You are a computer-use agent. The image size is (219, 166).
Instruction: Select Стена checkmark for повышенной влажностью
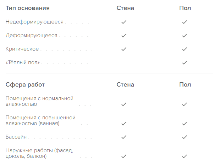coord(124,124)
